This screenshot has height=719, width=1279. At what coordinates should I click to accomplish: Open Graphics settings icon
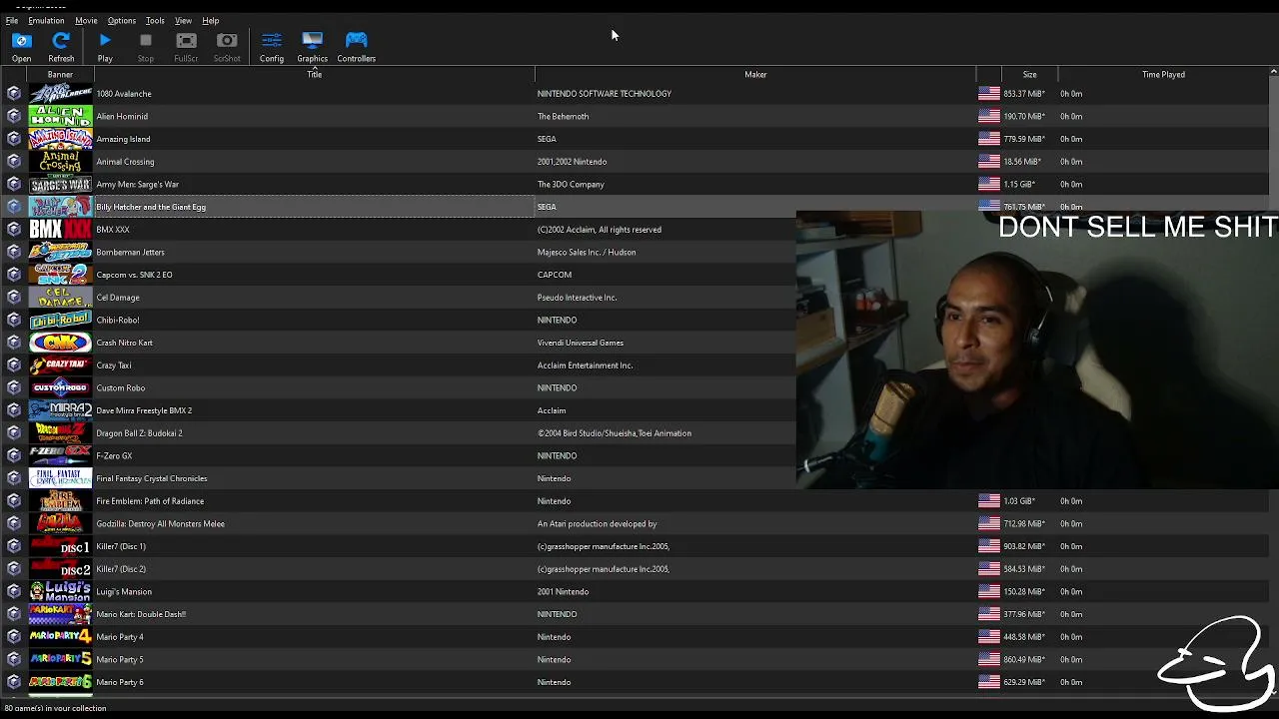click(312, 46)
